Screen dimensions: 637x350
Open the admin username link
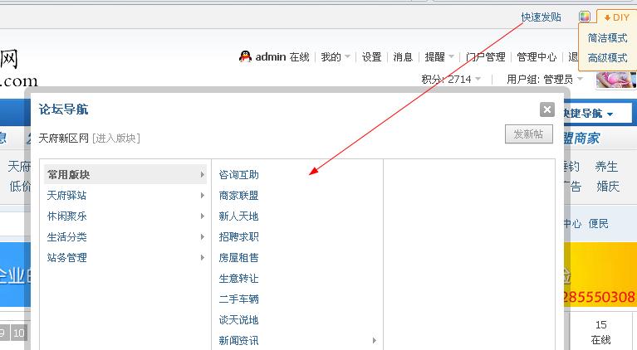(271, 56)
